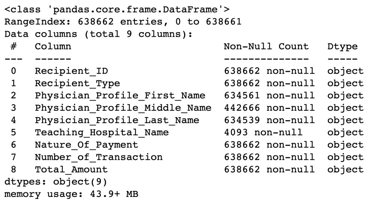Click the 'Nature_Of_Payment' column name
Viewport: 384px width, 204px height.
pos(87,145)
